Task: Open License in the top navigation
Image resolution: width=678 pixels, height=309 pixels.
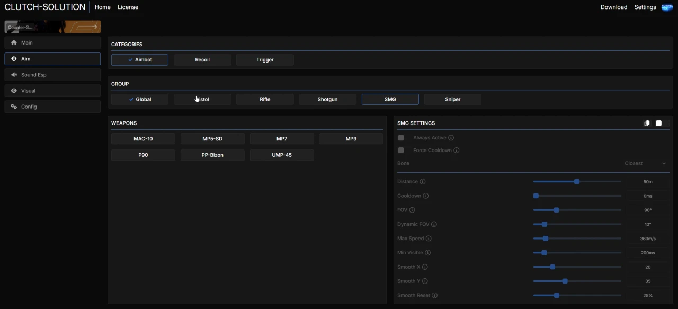Action: [x=128, y=7]
